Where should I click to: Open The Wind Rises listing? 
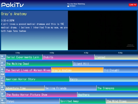122,101
